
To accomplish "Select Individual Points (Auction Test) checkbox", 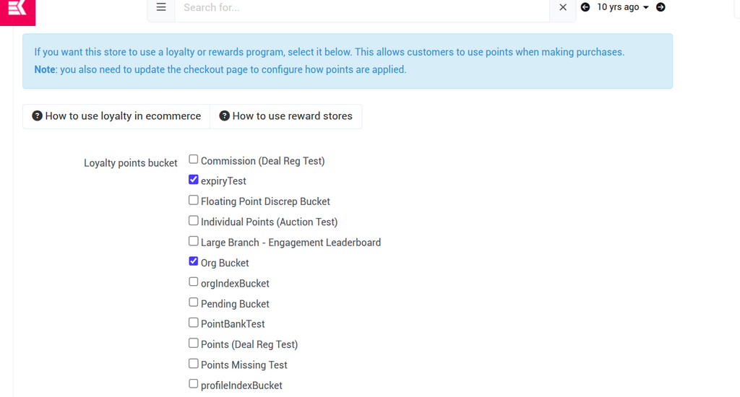I will tap(194, 221).
